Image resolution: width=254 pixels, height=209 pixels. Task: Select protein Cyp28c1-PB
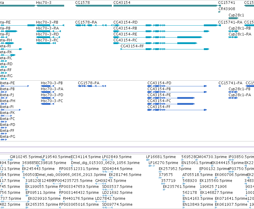click(x=233, y=92)
